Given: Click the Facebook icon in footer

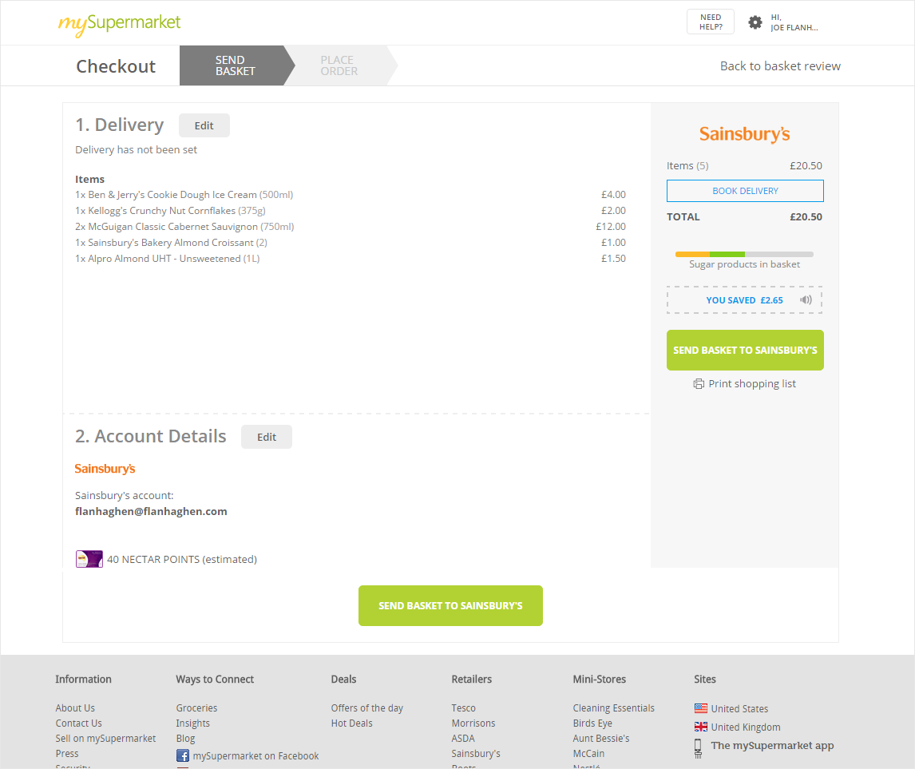Looking at the screenshot, I should 183,756.
